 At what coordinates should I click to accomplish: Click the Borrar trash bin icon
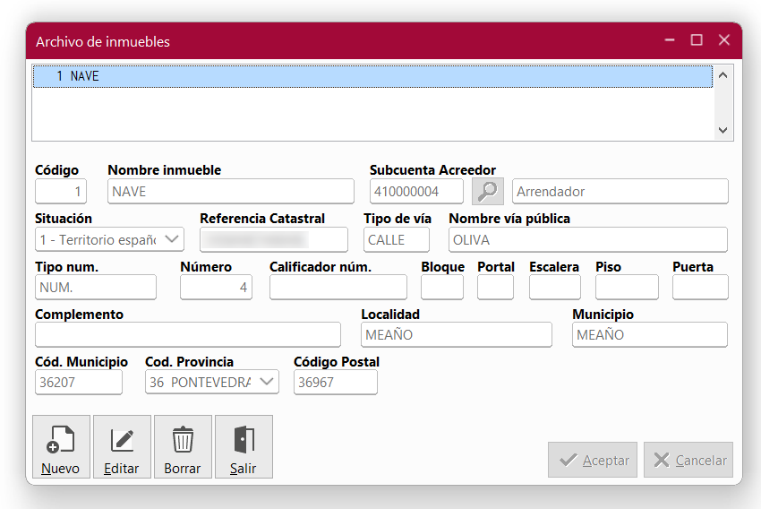pyautogui.click(x=183, y=441)
